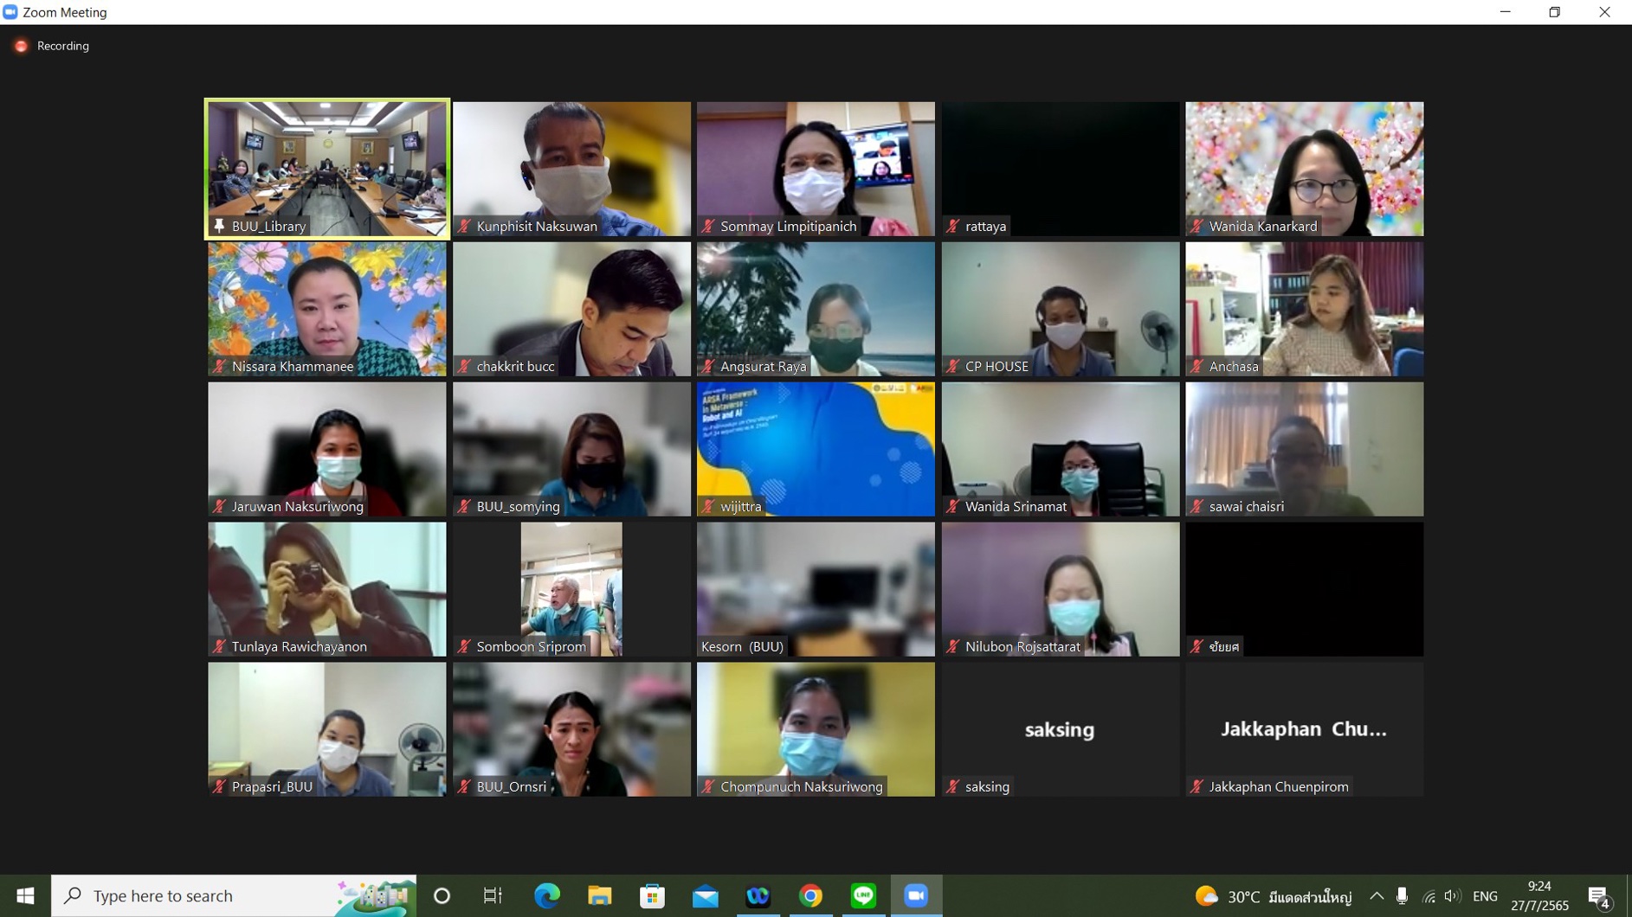Click the pin icon on BUU_Library tile
The width and height of the screenshot is (1632, 917).
click(x=219, y=226)
